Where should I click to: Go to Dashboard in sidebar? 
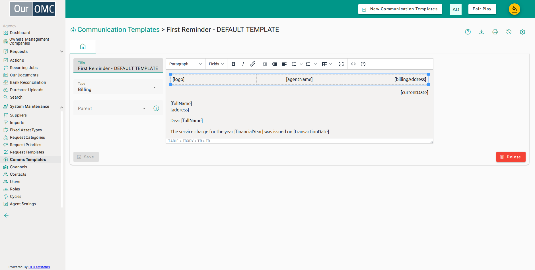coord(20,33)
